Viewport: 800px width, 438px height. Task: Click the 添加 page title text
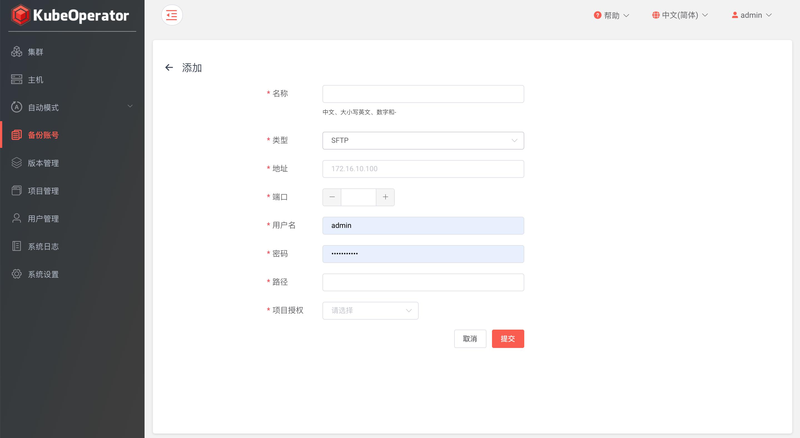coord(192,68)
